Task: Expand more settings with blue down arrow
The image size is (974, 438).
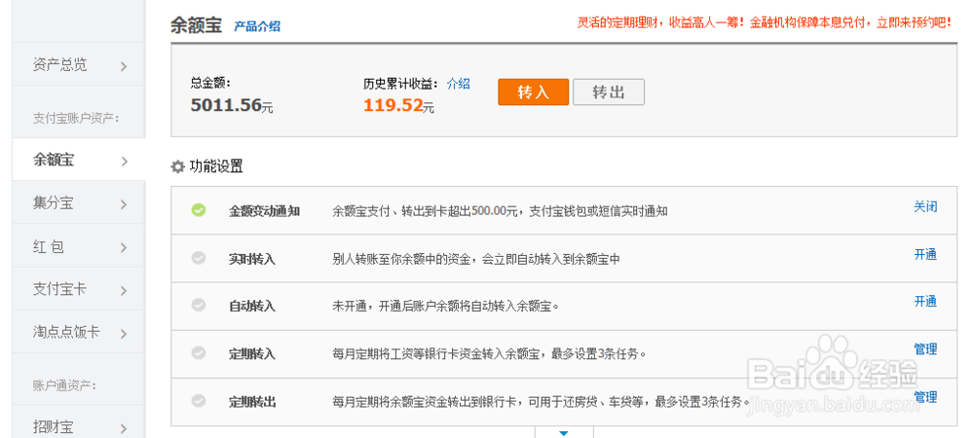Action: pyautogui.click(x=563, y=431)
